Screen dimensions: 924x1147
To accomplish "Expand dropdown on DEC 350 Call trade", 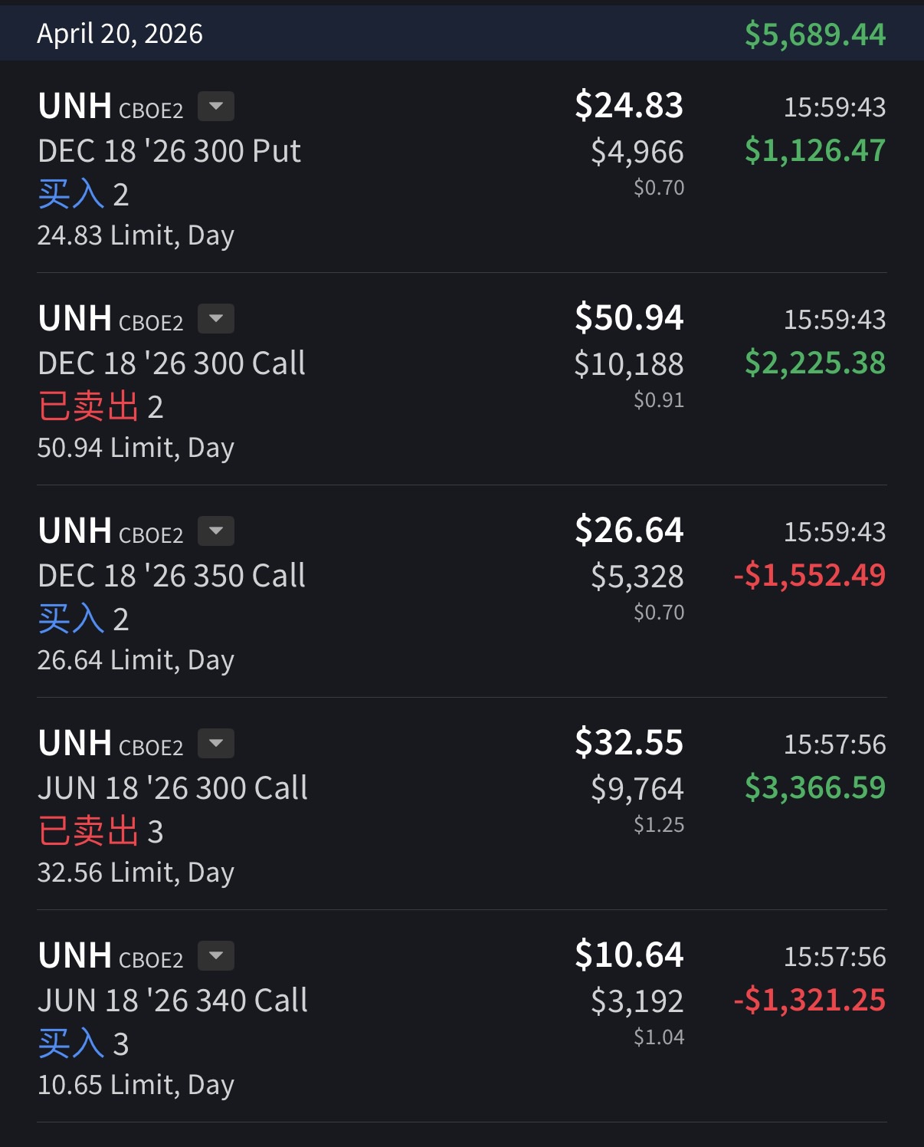I will coord(216,531).
